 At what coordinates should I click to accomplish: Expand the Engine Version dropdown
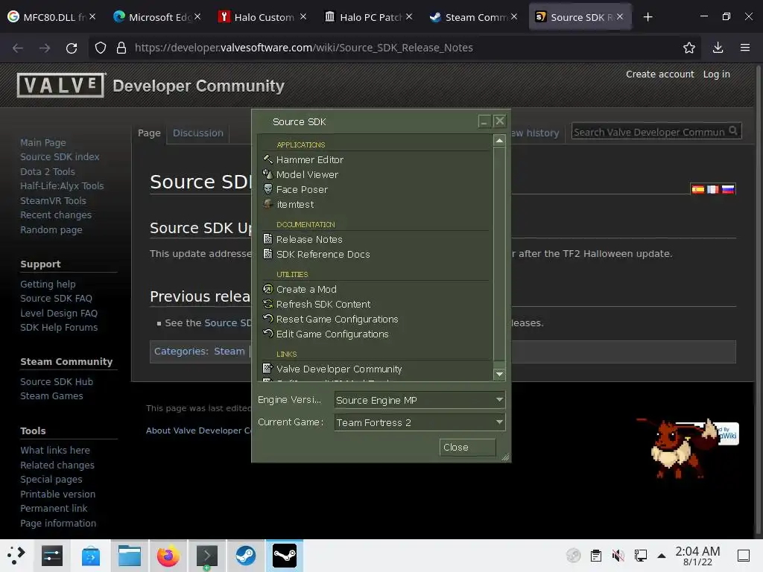click(420, 400)
